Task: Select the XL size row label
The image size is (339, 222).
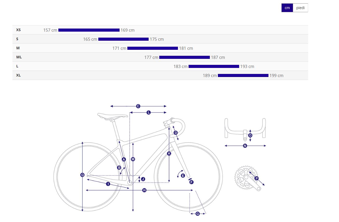Action: (18, 75)
